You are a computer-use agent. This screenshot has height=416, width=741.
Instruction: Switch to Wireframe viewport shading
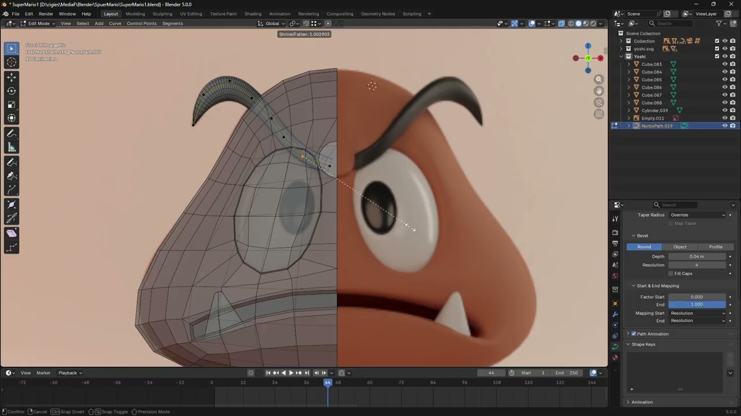pos(571,23)
